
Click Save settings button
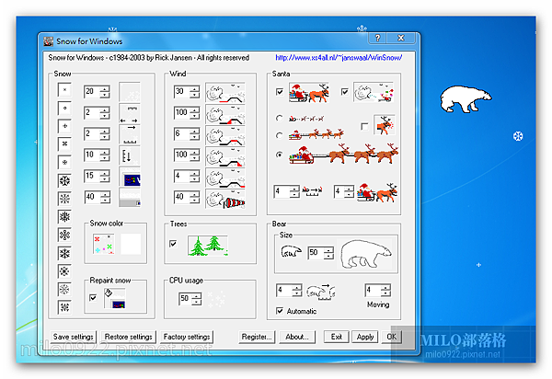(x=74, y=337)
